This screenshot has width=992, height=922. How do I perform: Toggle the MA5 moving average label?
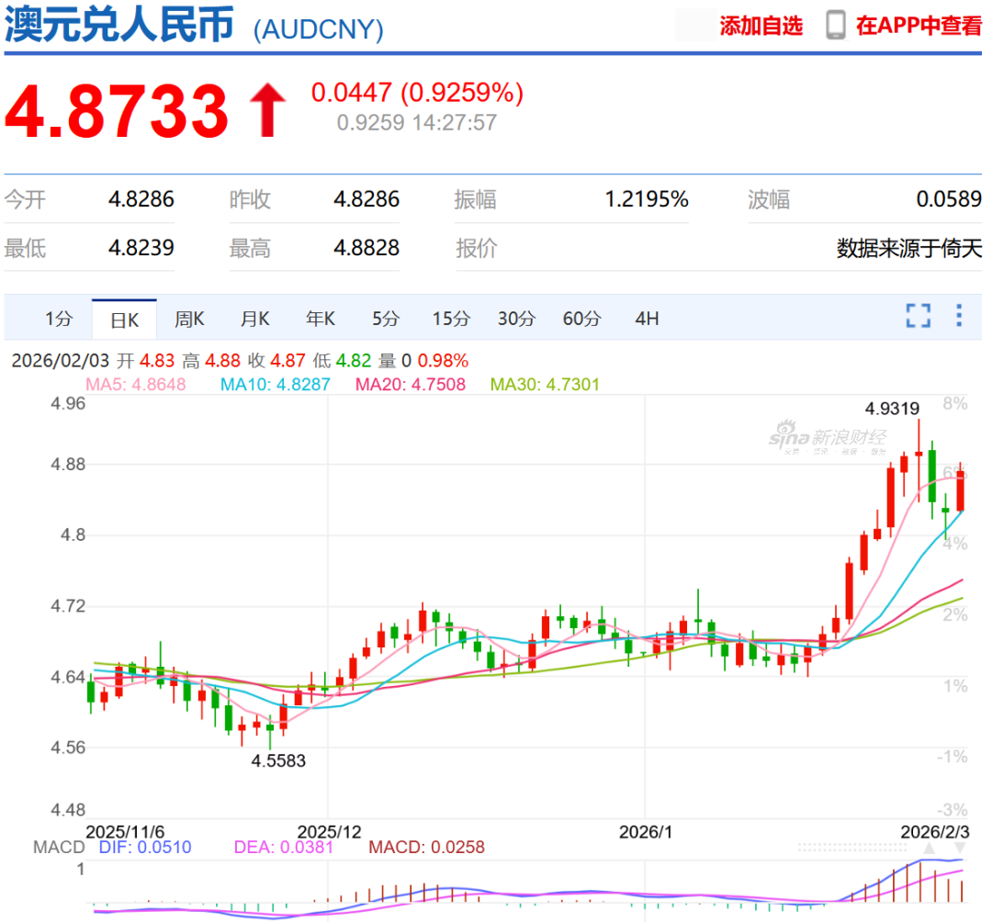(134, 384)
